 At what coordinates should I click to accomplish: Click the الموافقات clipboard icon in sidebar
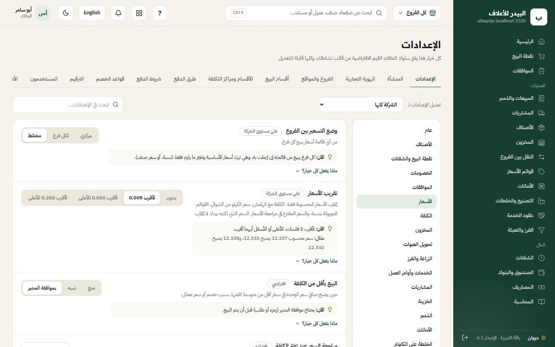542,71
